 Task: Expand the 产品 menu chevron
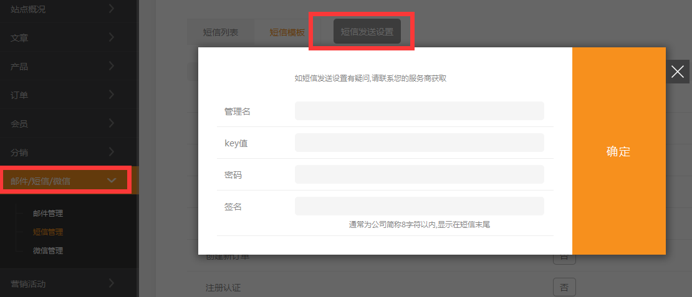click(111, 66)
